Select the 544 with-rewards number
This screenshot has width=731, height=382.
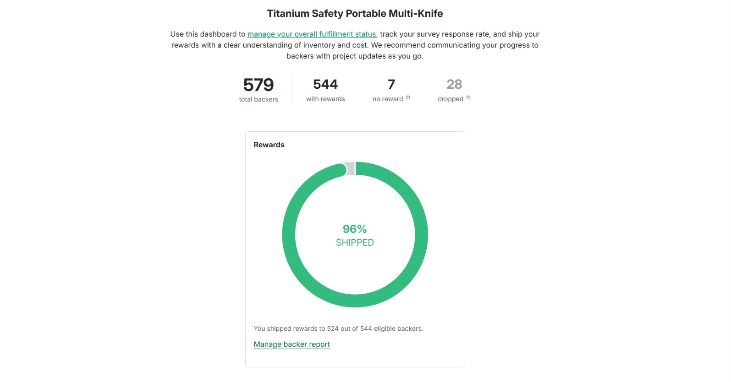pyautogui.click(x=325, y=85)
